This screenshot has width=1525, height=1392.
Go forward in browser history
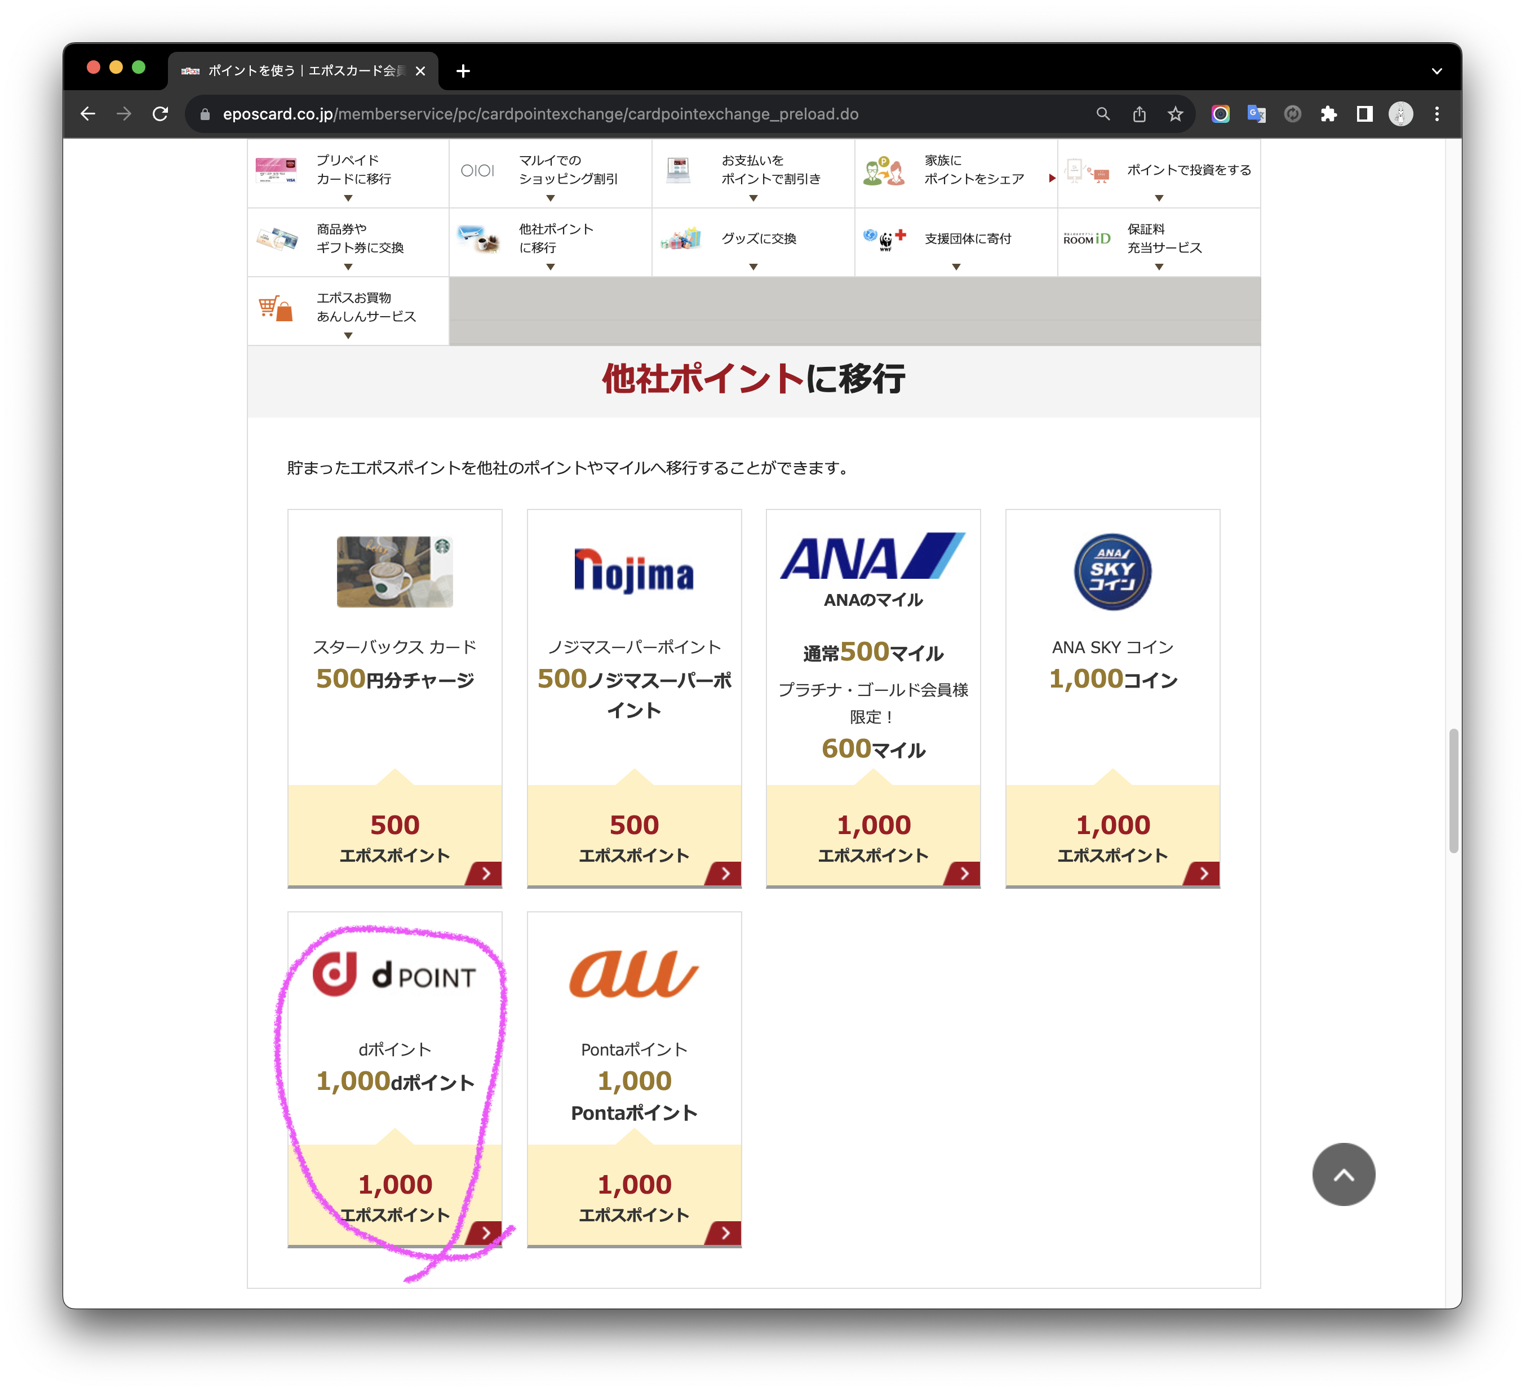124,114
